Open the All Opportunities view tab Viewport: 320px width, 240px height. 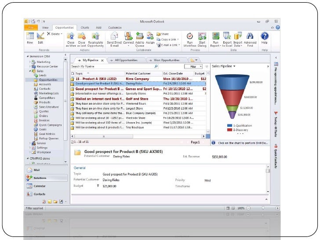125,60
